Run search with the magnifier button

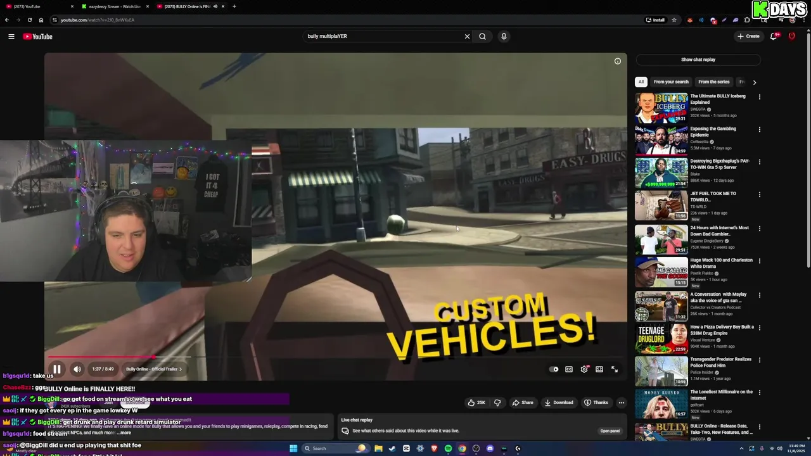tap(483, 36)
